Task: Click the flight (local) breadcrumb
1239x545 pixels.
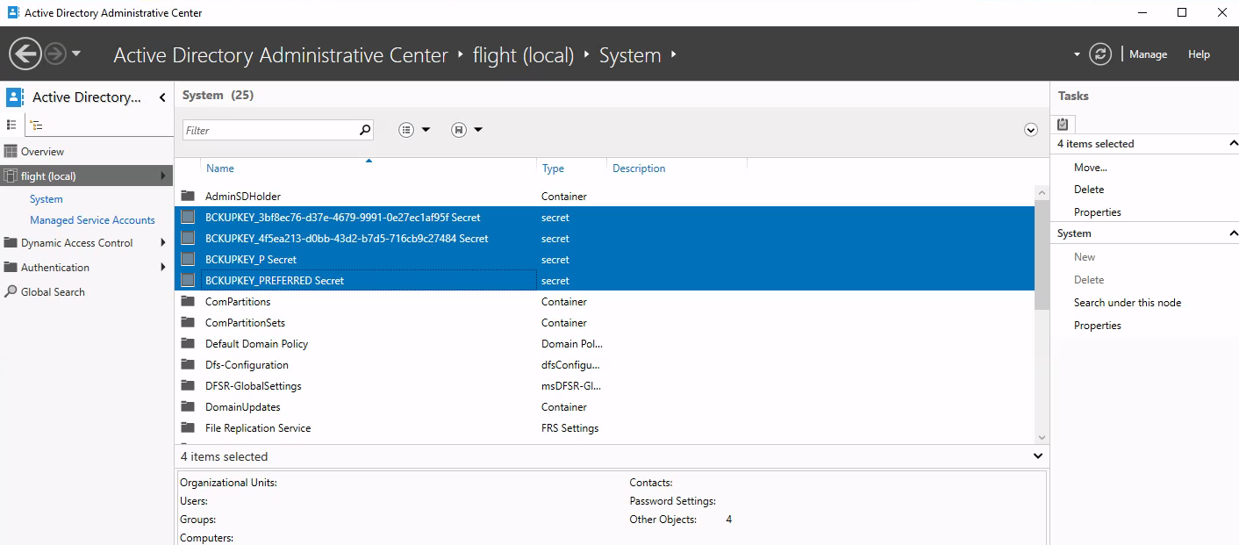Action: (523, 55)
